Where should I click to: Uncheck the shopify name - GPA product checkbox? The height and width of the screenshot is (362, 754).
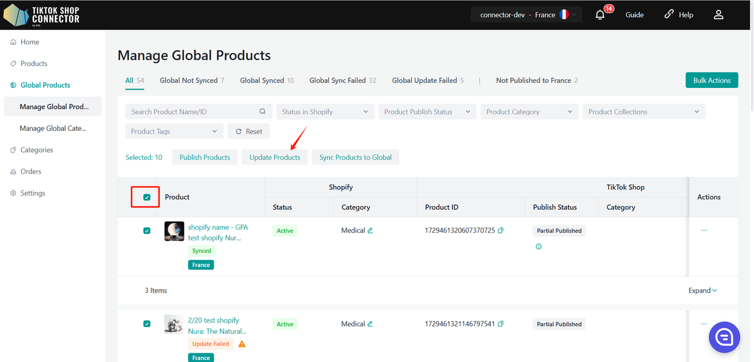(147, 231)
